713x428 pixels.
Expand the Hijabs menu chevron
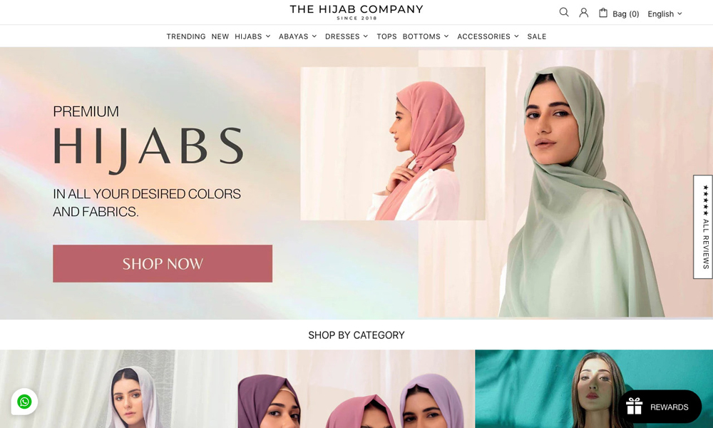tap(268, 36)
